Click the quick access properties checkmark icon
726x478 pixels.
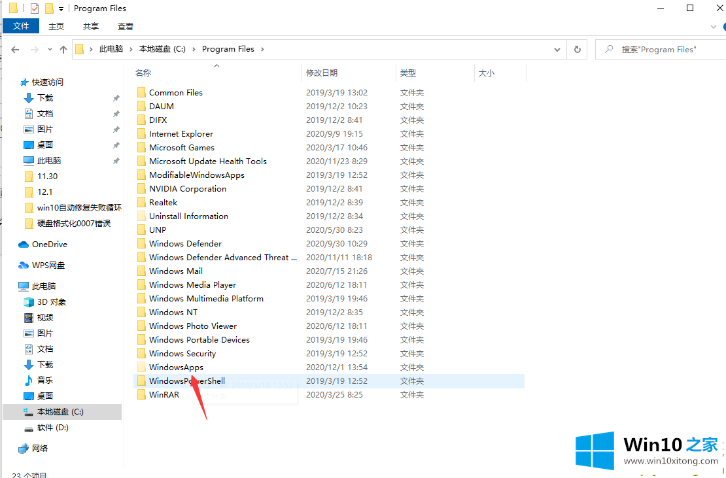tap(35, 9)
